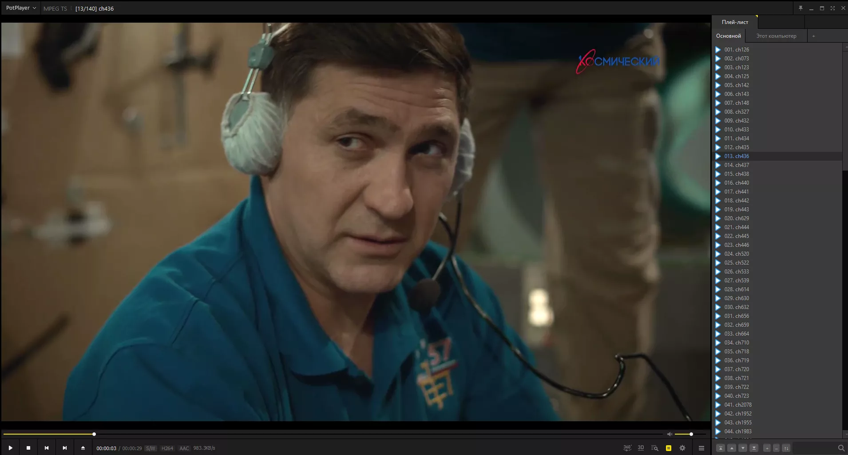Select playlist entry 012. ch435
This screenshot has height=455, width=848.
(777, 147)
